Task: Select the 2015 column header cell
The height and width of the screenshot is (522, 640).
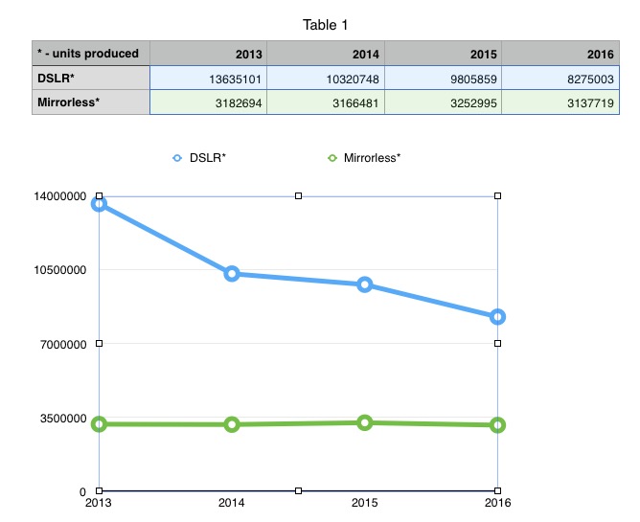Action: click(444, 53)
